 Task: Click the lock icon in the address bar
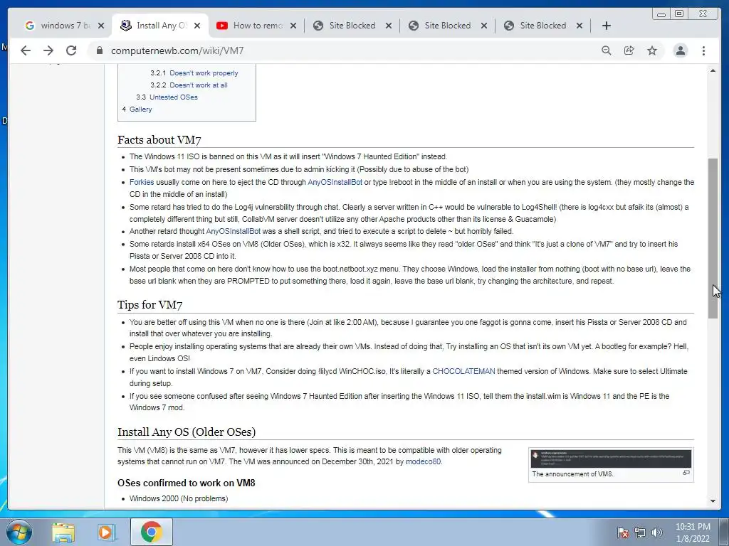tap(99, 50)
